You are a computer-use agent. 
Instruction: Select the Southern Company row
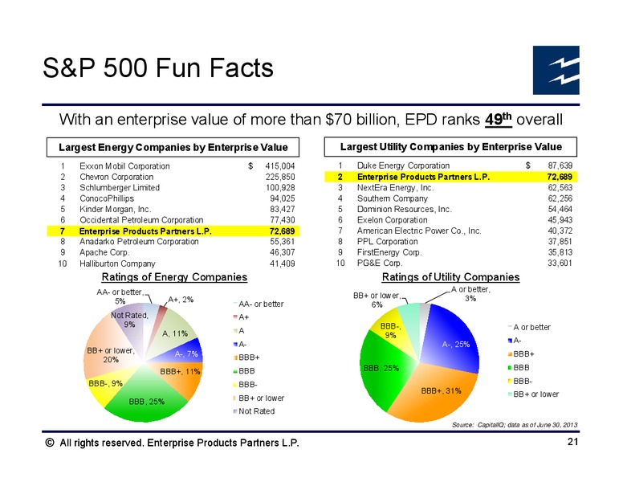pos(450,198)
